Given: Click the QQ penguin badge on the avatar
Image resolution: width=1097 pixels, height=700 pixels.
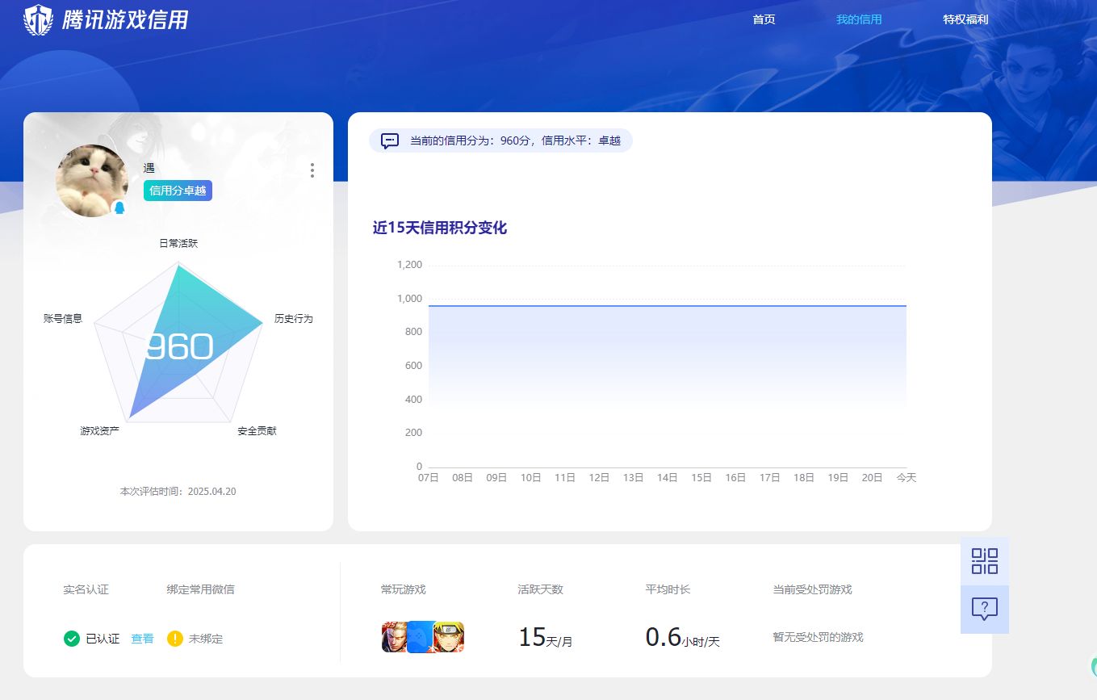Looking at the screenshot, I should click(x=119, y=208).
